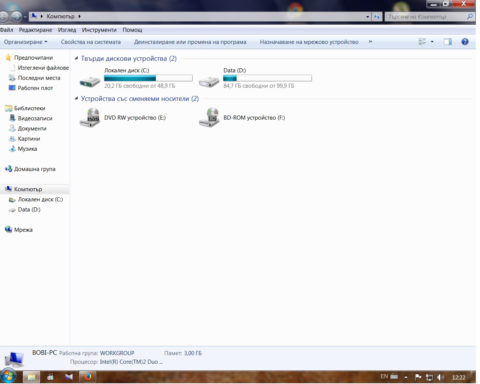Open the Local Disk (C:) drive icon
Viewport: 480px width, 384px height.
click(x=90, y=81)
